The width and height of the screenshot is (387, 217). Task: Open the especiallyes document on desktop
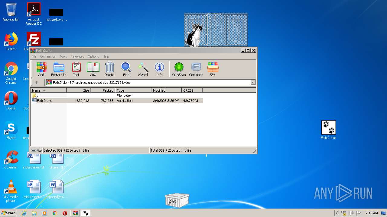point(56,189)
